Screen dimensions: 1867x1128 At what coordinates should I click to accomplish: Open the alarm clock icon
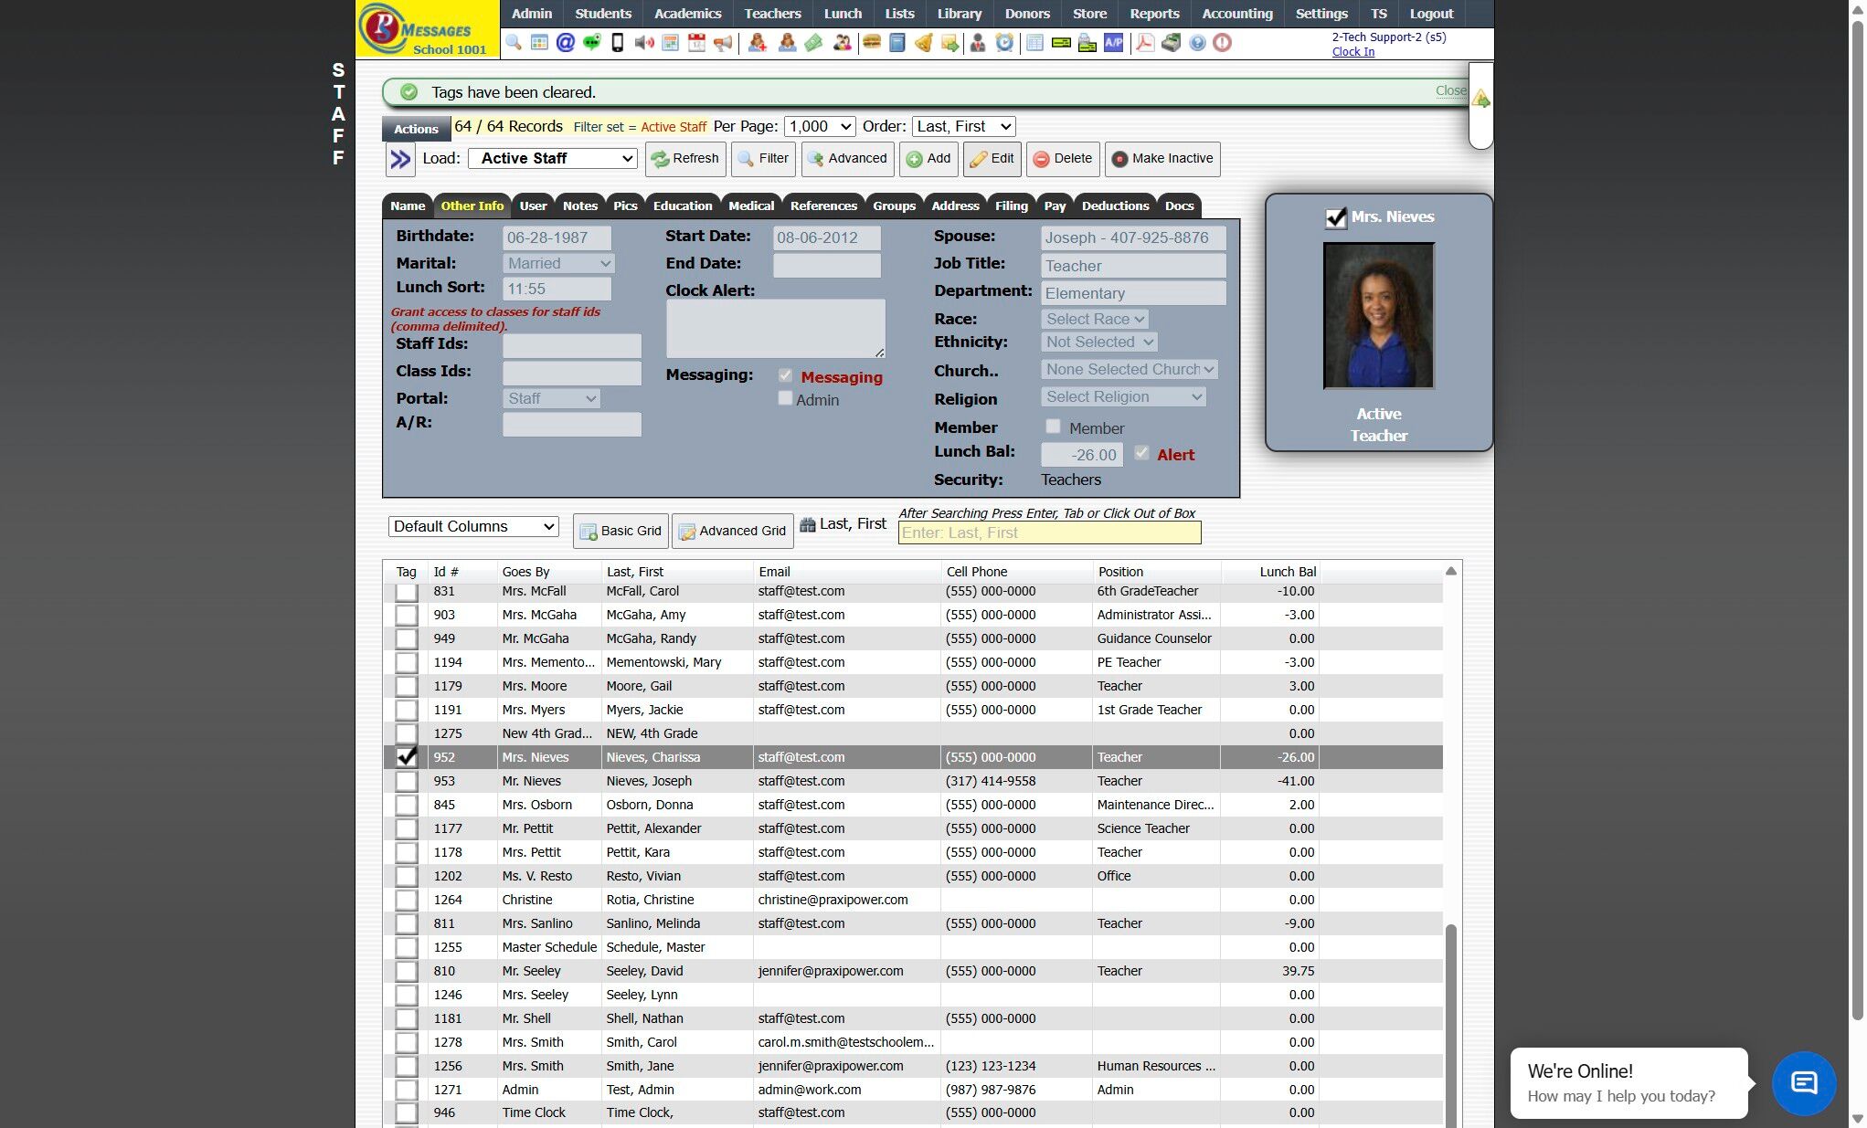1004,43
